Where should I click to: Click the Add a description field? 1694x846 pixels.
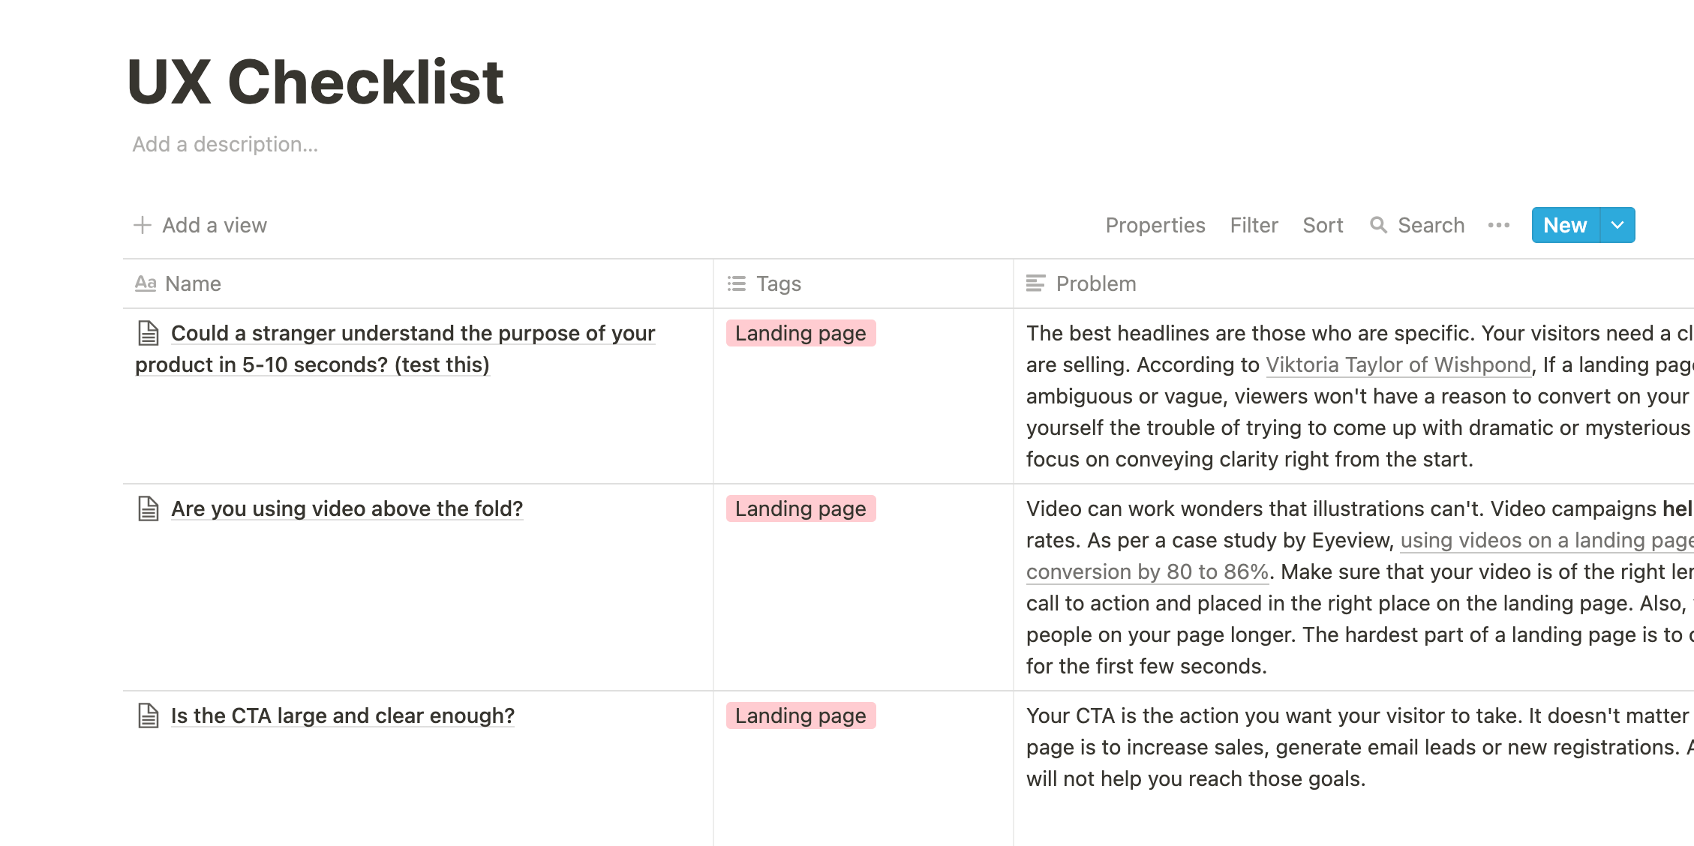(225, 144)
